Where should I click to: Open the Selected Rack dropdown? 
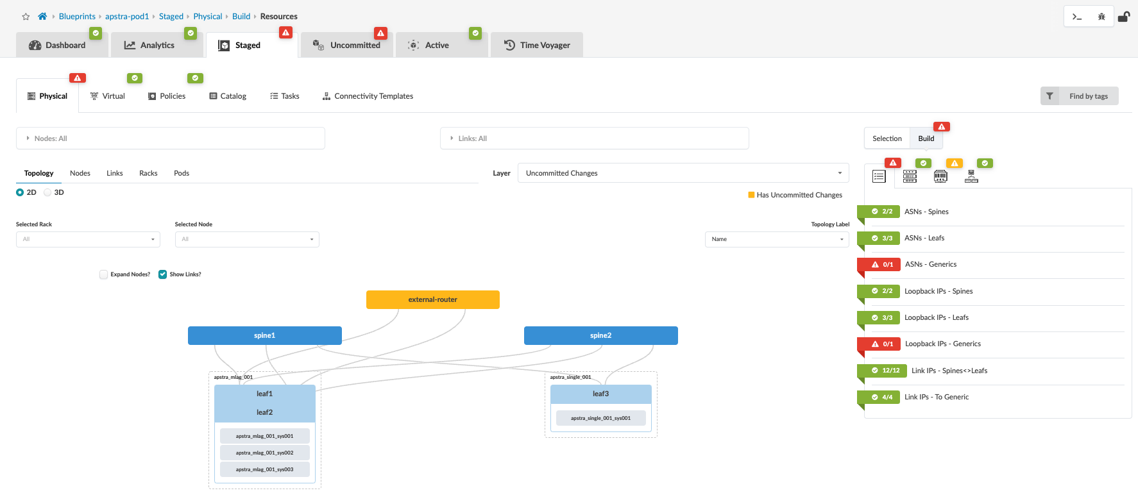(x=88, y=239)
